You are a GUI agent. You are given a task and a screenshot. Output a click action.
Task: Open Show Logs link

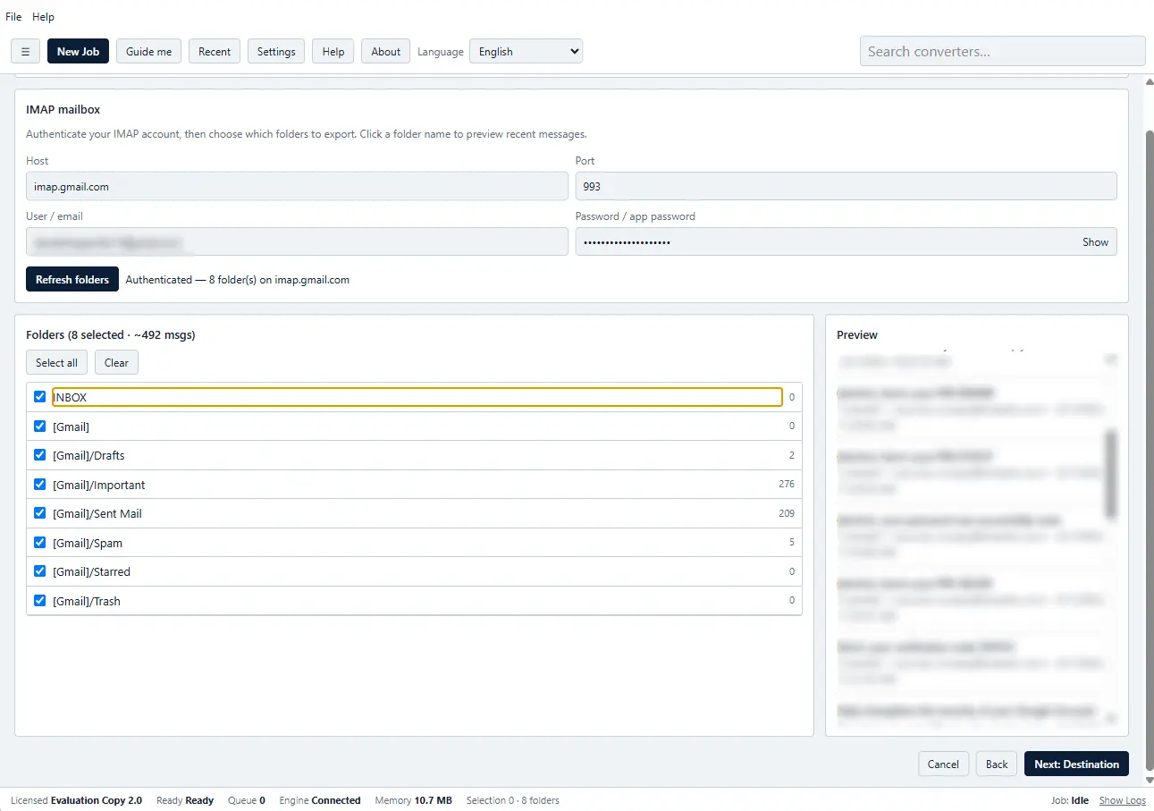pos(1123,800)
